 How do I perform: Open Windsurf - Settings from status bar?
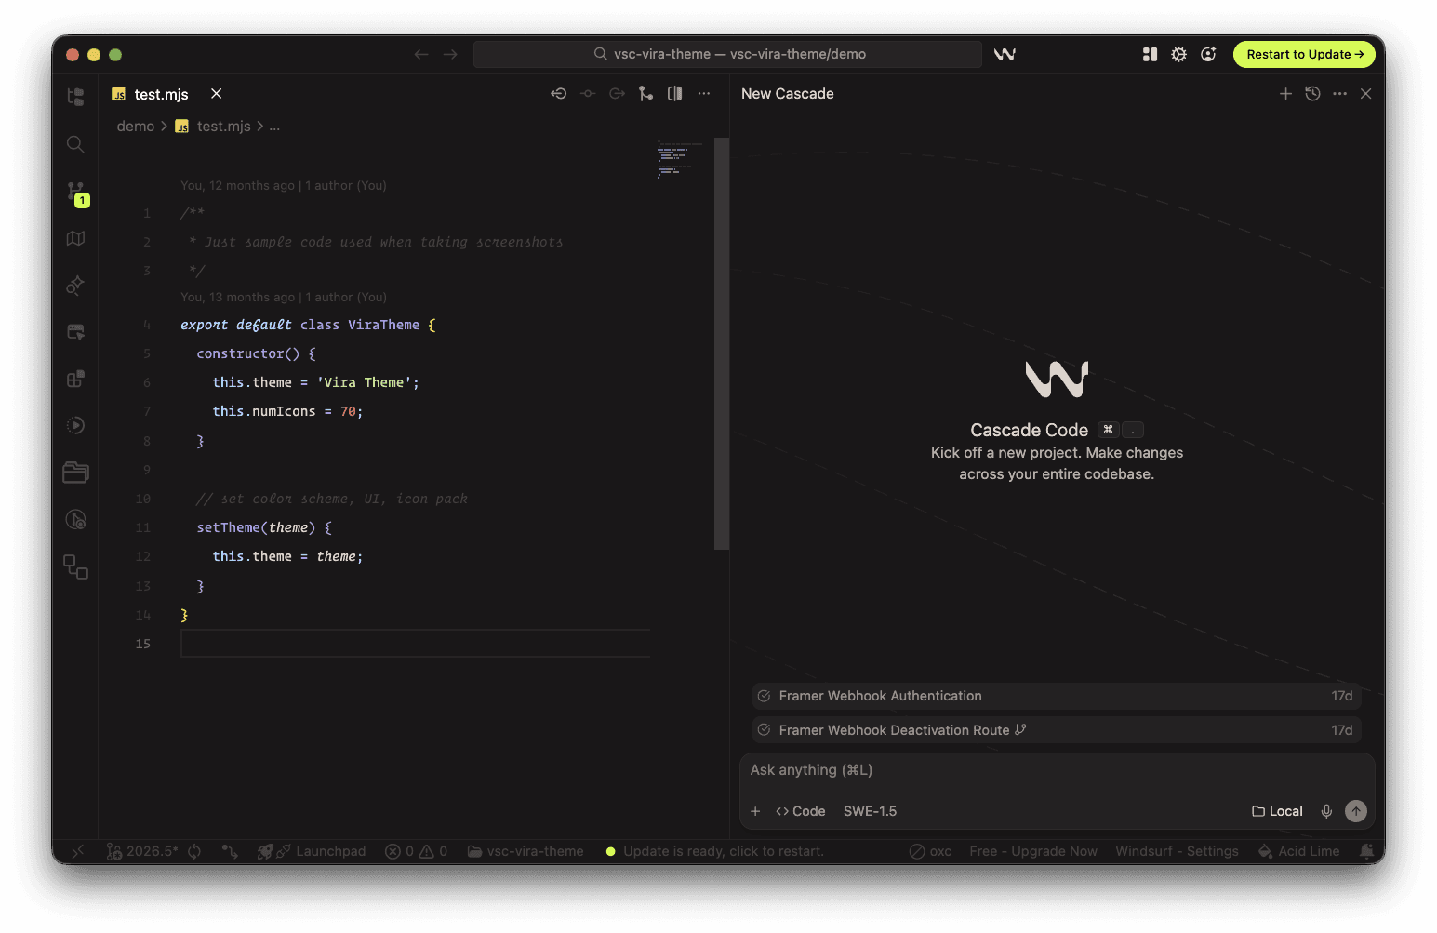click(1177, 851)
